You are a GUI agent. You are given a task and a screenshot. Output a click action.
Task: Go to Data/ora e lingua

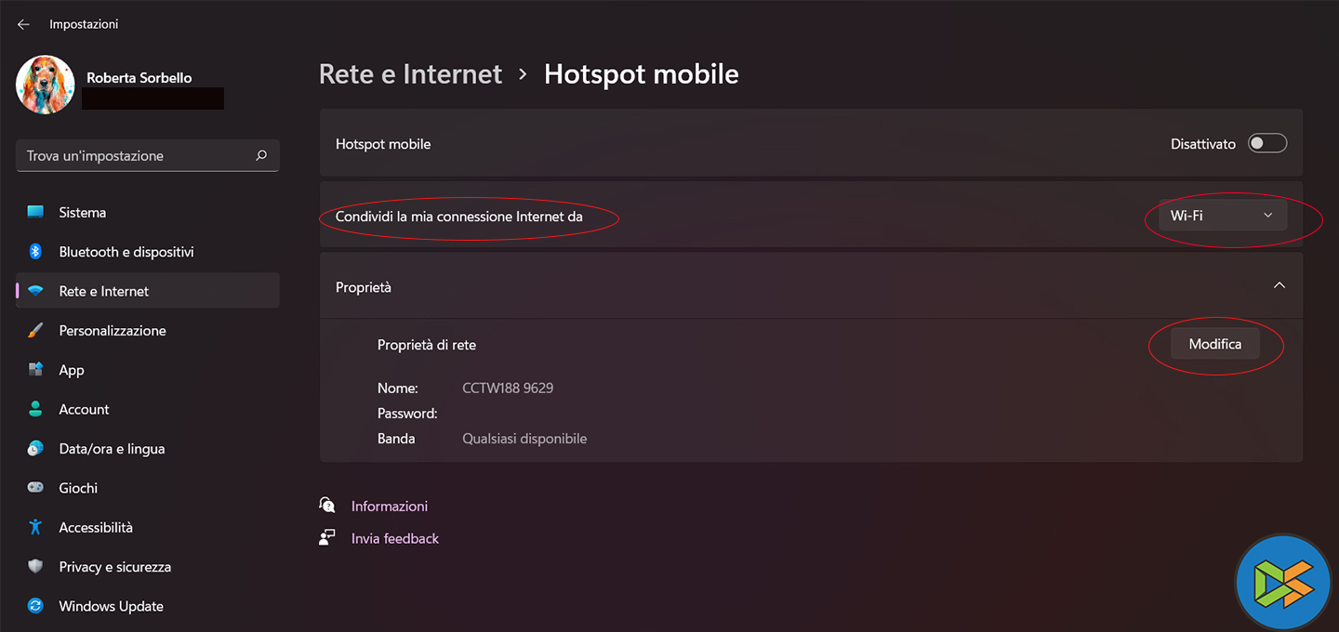pos(112,449)
